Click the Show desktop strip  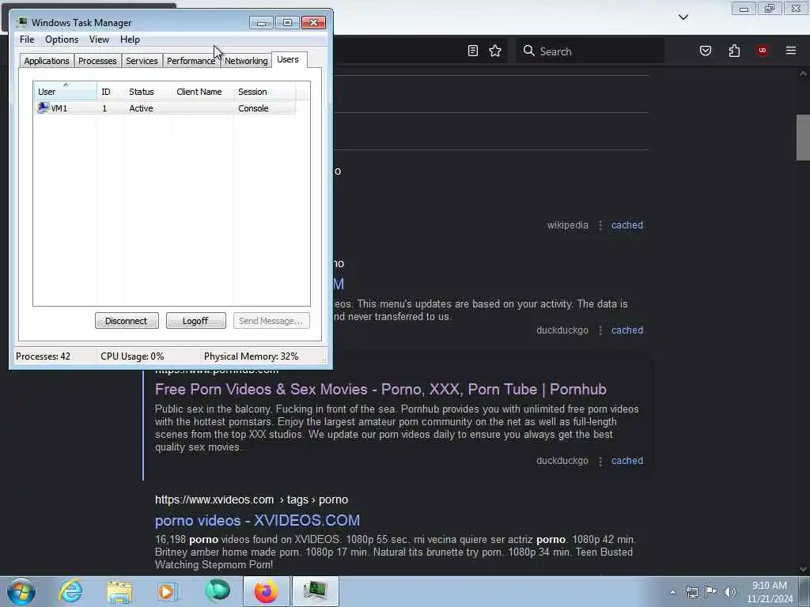pos(804,591)
